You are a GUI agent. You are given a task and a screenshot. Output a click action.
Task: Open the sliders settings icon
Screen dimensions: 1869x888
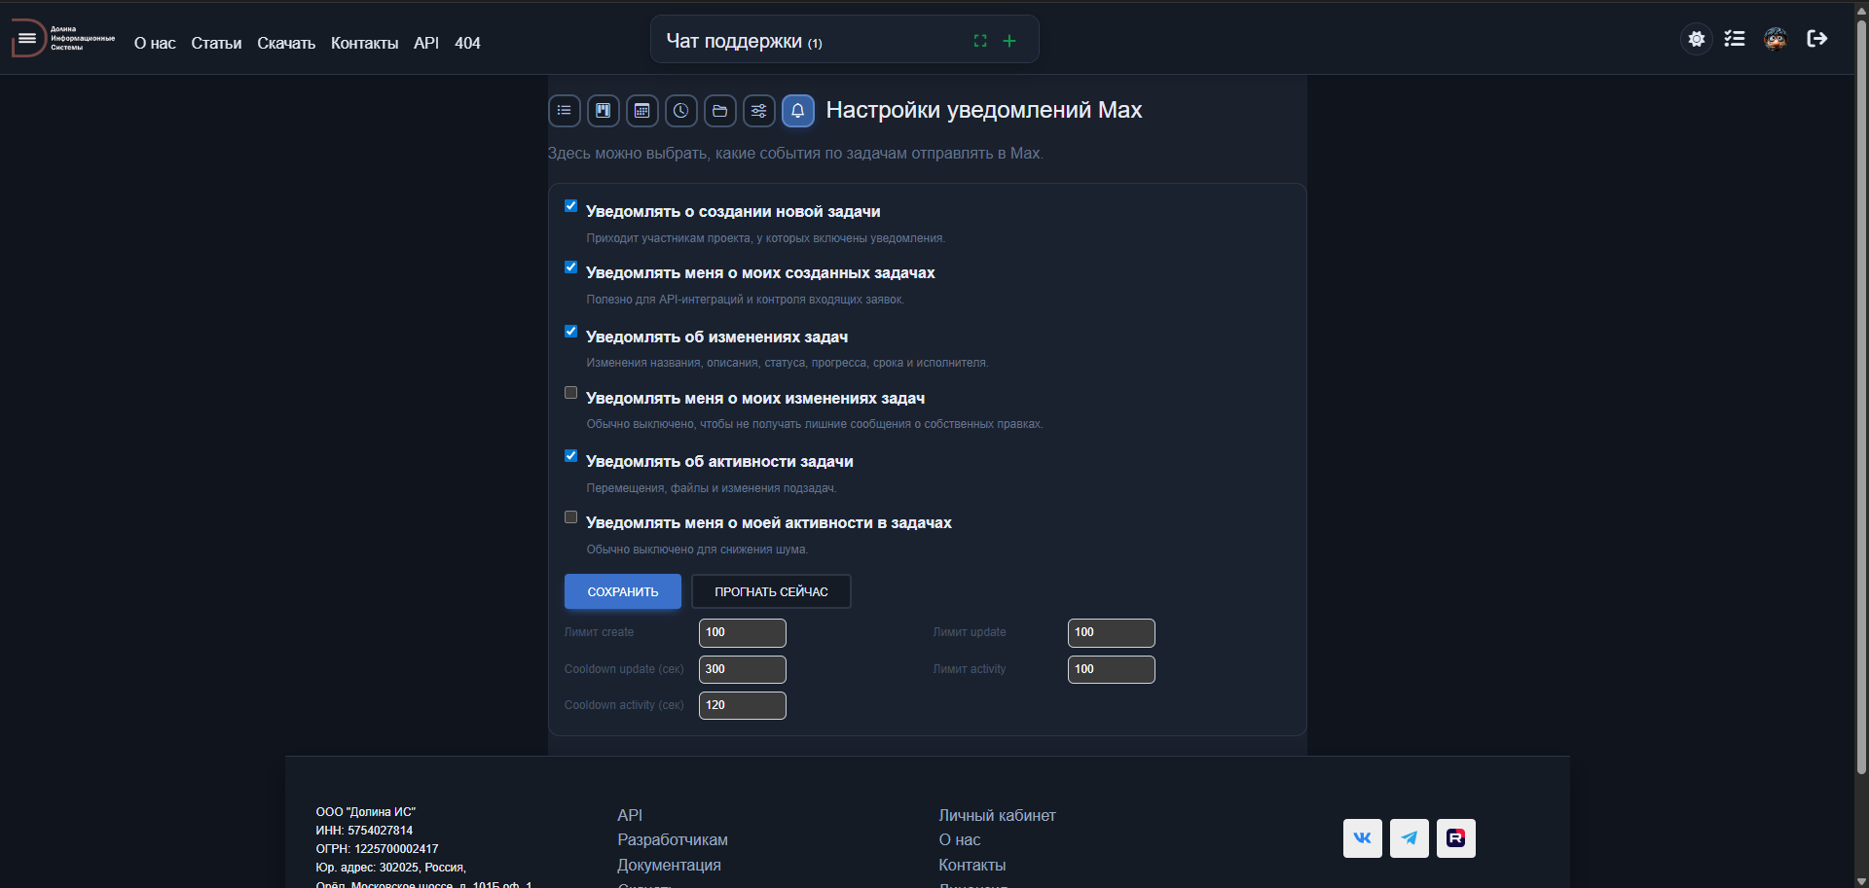coord(759,111)
